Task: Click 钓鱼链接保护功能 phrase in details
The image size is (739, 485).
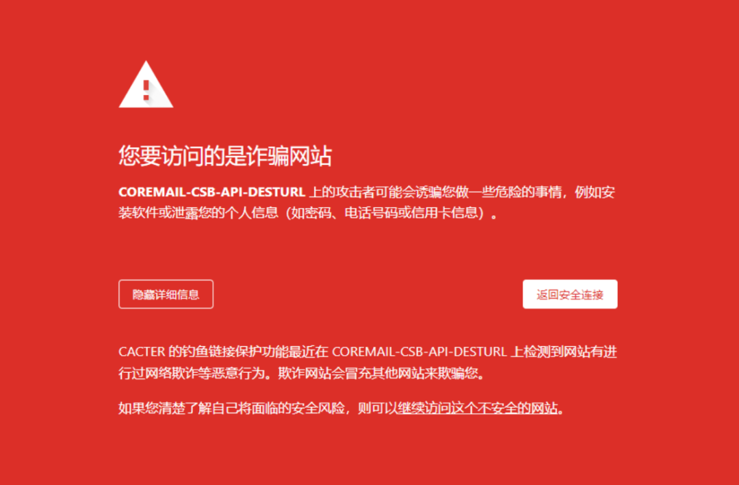Action: click(x=223, y=352)
